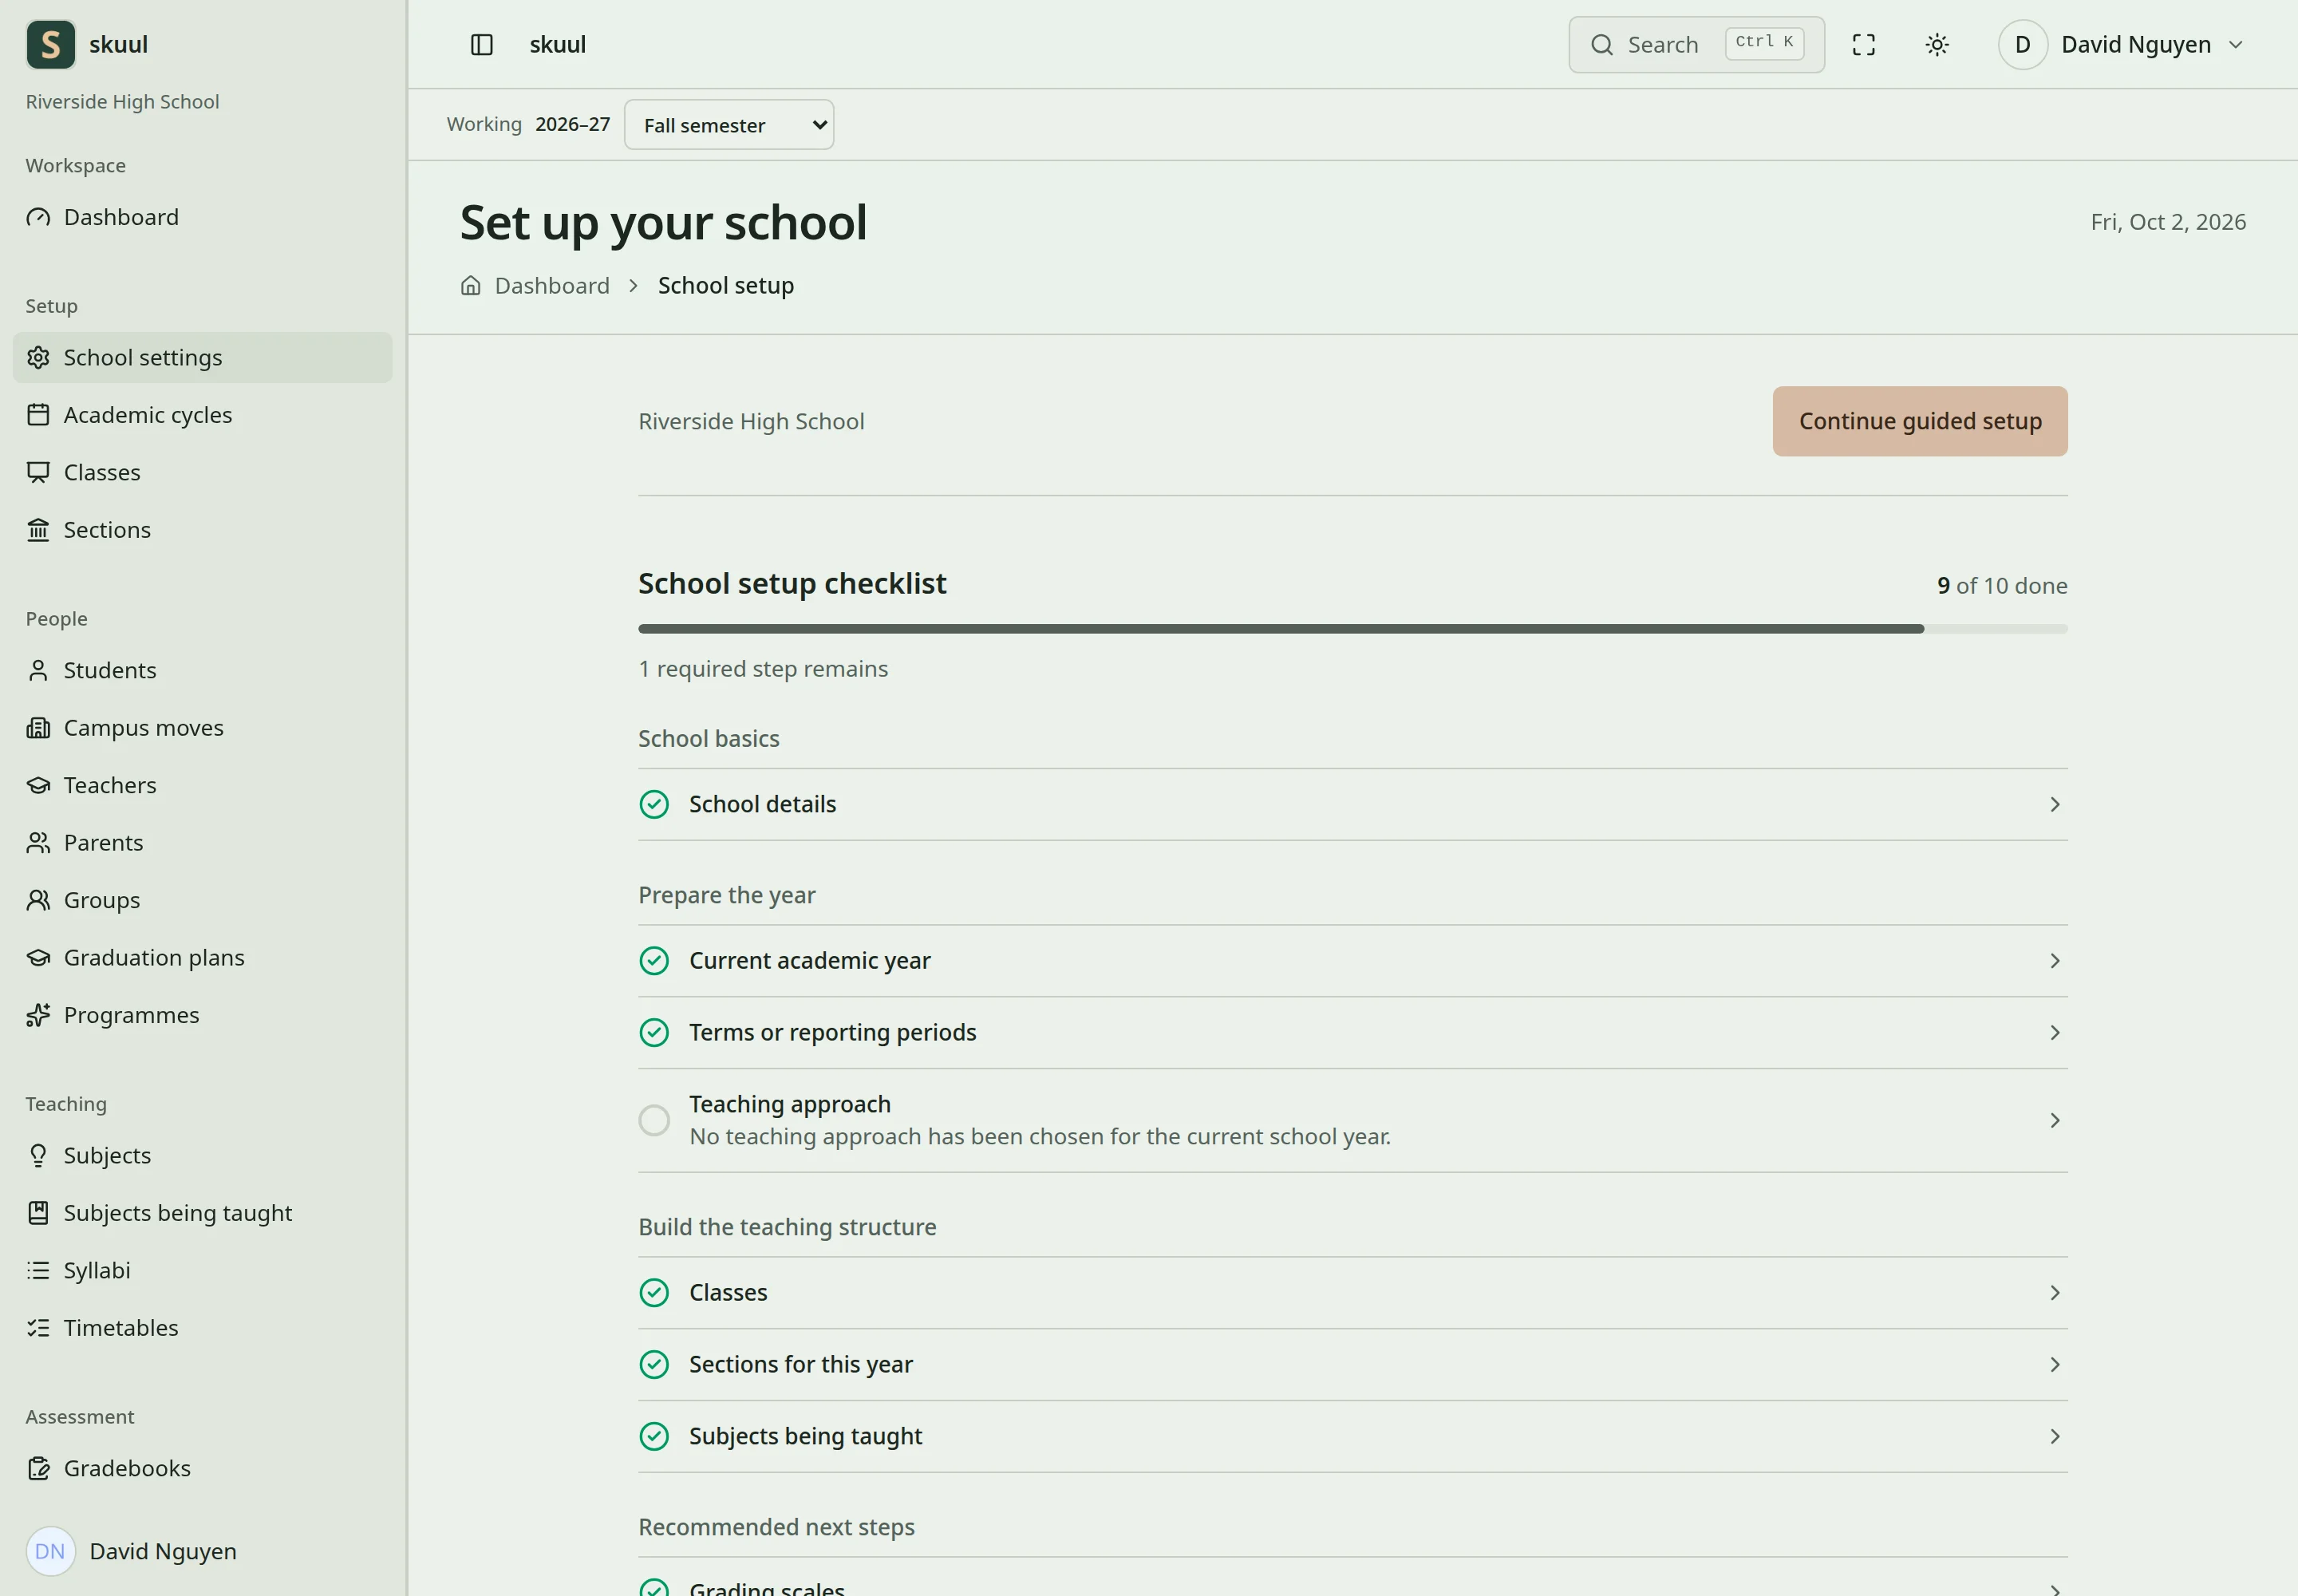Open Students in the sidebar
This screenshot has height=1596, width=2298.
[202, 671]
